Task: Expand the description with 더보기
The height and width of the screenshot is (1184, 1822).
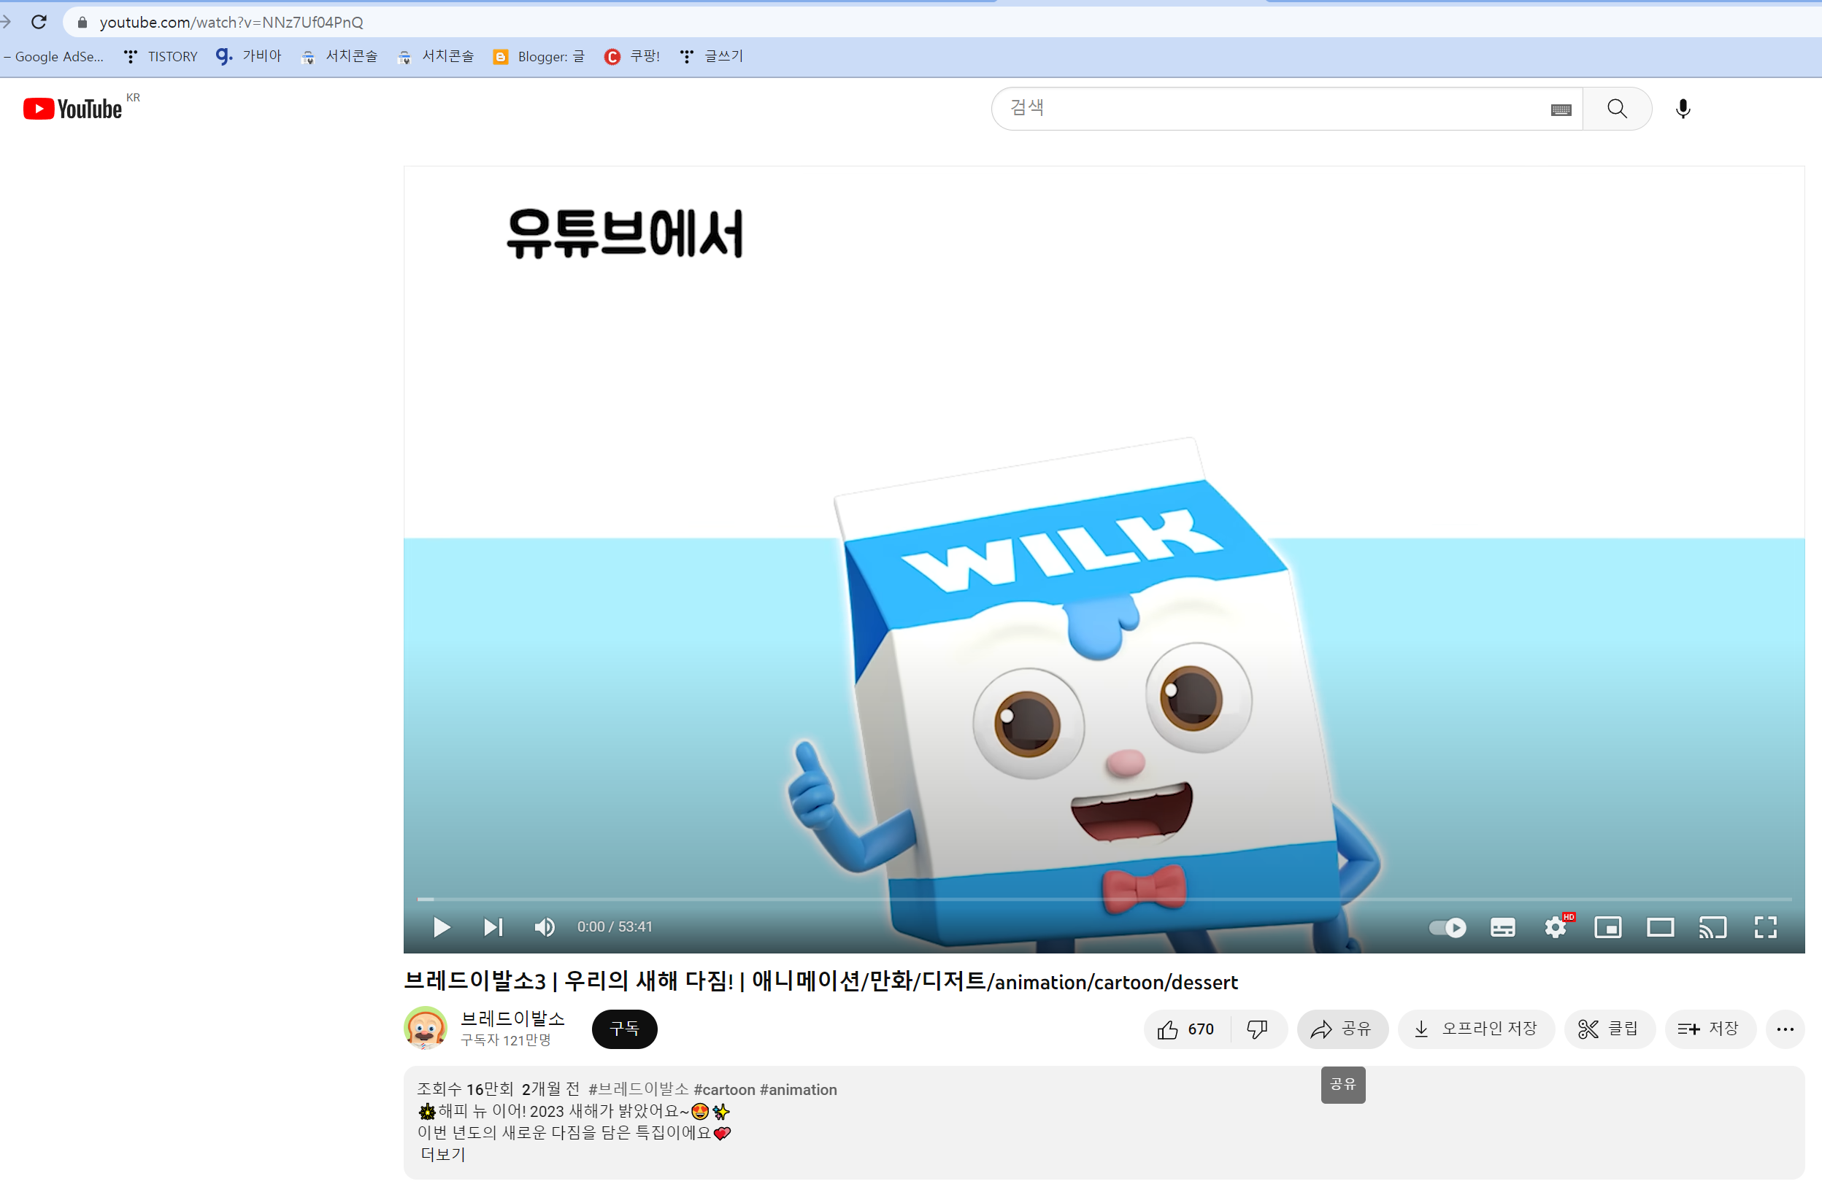Action: click(x=442, y=1154)
